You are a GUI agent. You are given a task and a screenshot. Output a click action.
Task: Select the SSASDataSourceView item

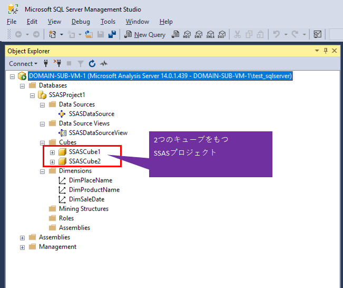[x=97, y=133]
